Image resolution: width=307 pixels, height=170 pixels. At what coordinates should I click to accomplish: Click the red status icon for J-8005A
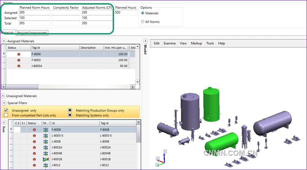pyautogui.click(x=19, y=66)
